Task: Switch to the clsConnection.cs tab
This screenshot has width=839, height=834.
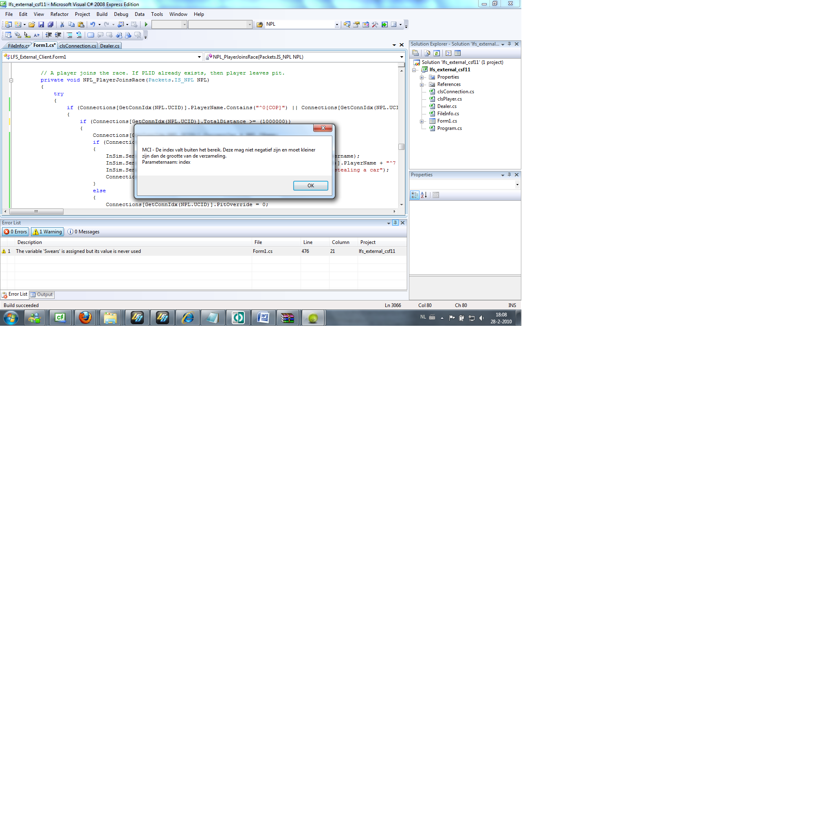Action: pyautogui.click(x=78, y=46)
